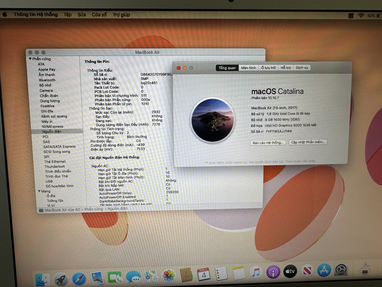This screenshot has height=287, width=382.
Task: Select Tường lửa under Mạng
Action: coord(55,201)
